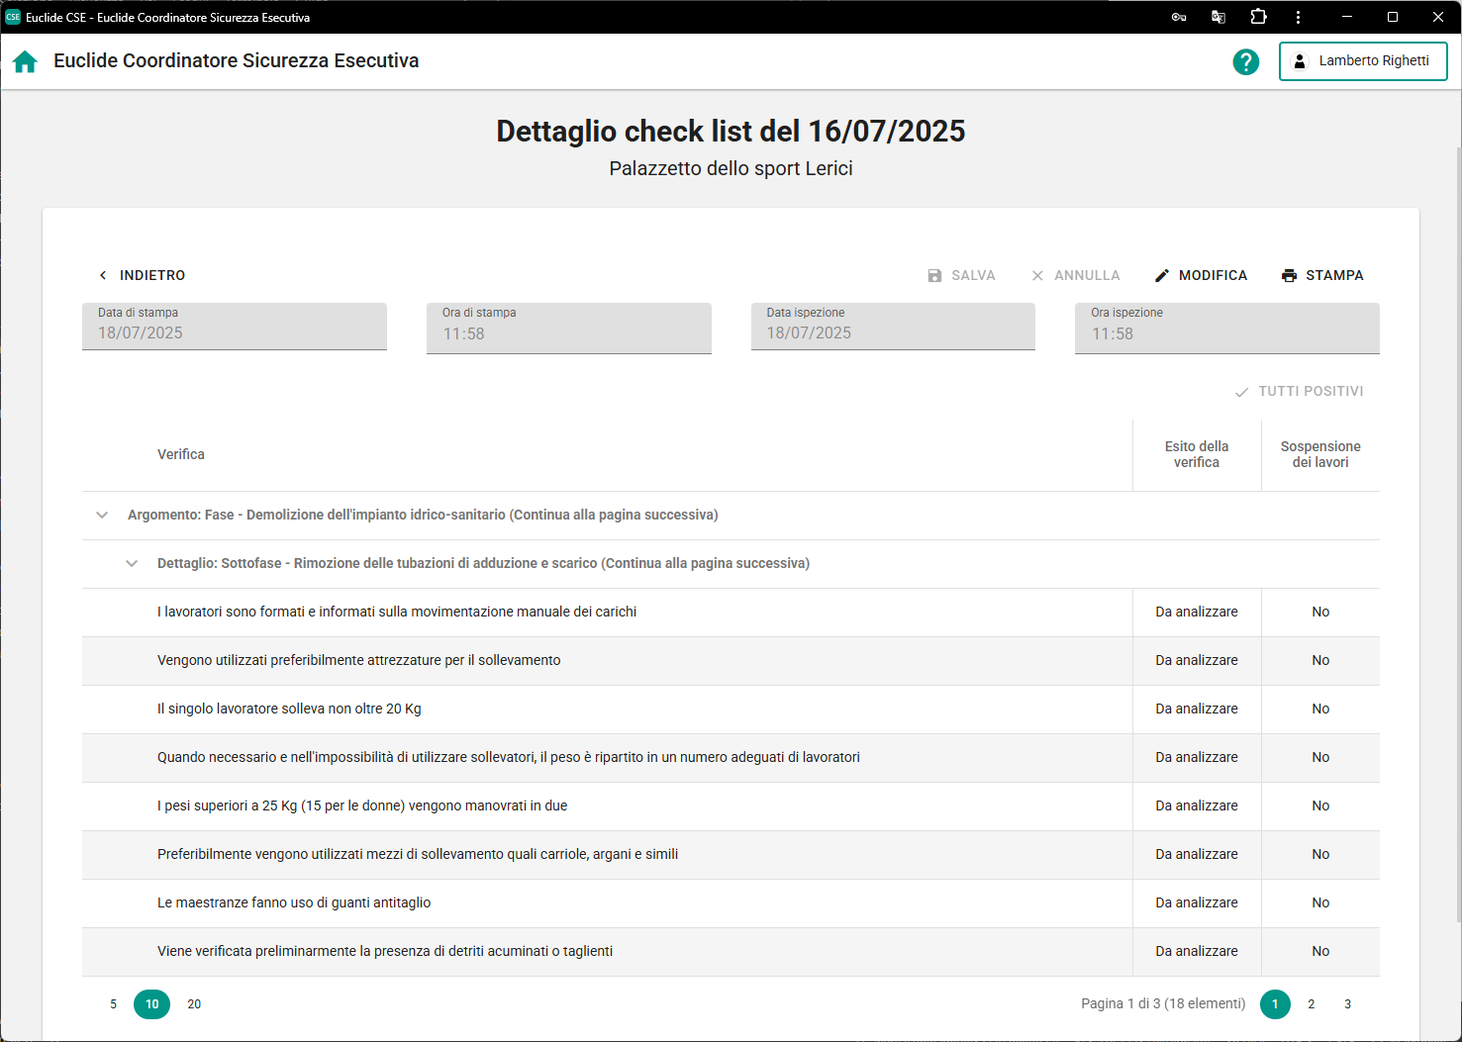Click the Modifica pencil icon
Viewport: 1462px width, 1042px height.
pos(1162,276)
